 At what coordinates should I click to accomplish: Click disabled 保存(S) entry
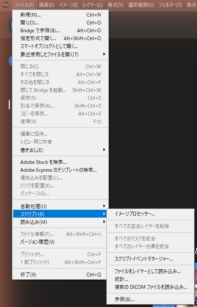tap(60, 98)
